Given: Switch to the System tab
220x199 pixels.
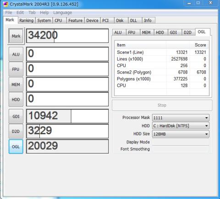Looking at the screenshot, I should coord(44,20).
